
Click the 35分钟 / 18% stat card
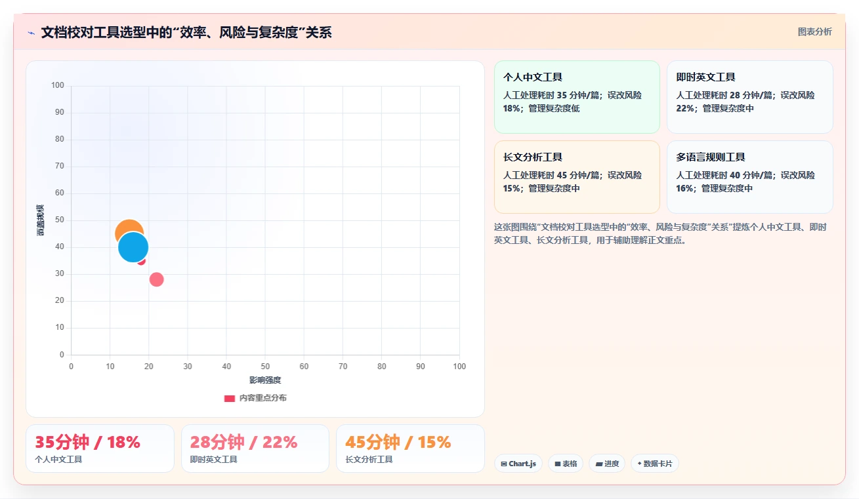coord(100,449)
